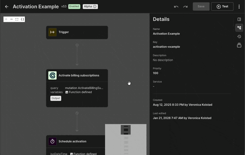Select the Activate billing subscriptions node
Screen dimensions: 245x155
77,88
